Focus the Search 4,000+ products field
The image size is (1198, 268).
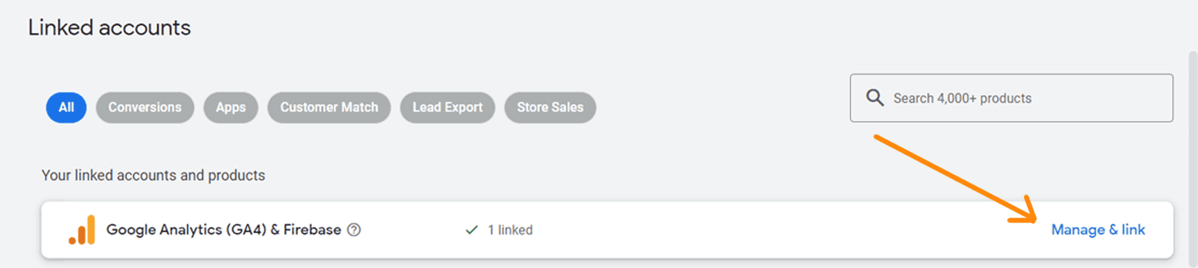click(1011, 98)
